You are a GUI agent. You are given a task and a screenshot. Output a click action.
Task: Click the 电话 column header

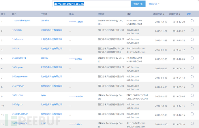point(72,14)
